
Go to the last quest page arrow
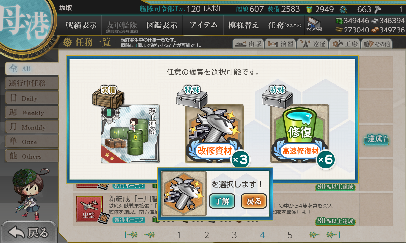tap(333, 235)
